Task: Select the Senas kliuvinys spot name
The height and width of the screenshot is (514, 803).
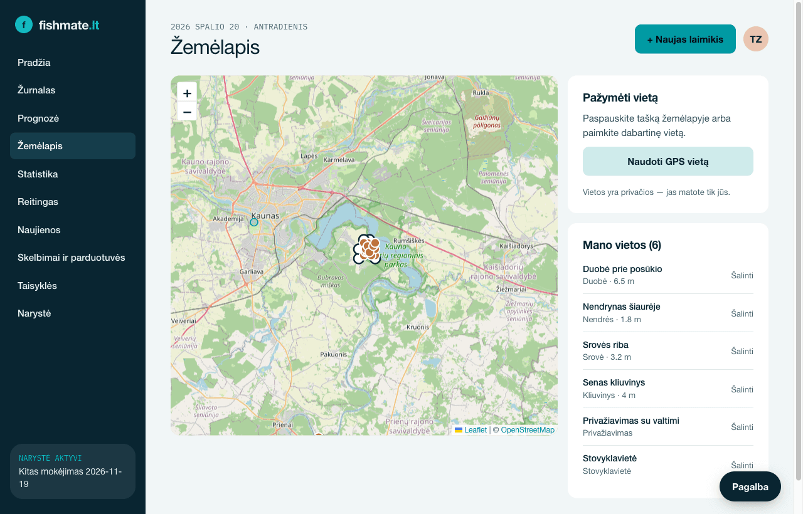Action: (x=614, y=382)
